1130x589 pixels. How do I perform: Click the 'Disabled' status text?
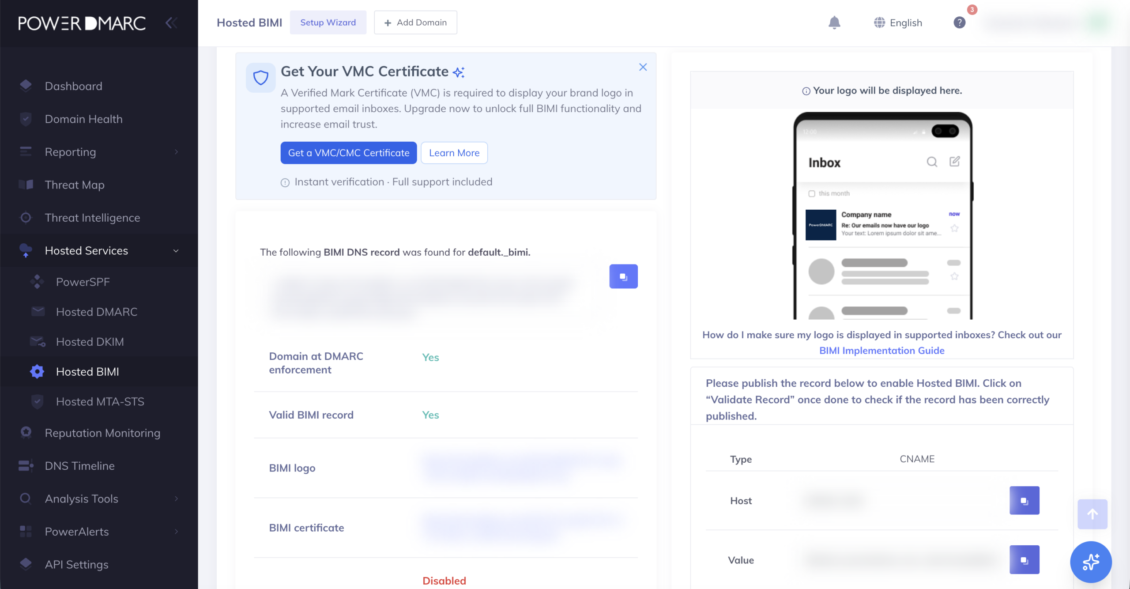click(444, 581)
